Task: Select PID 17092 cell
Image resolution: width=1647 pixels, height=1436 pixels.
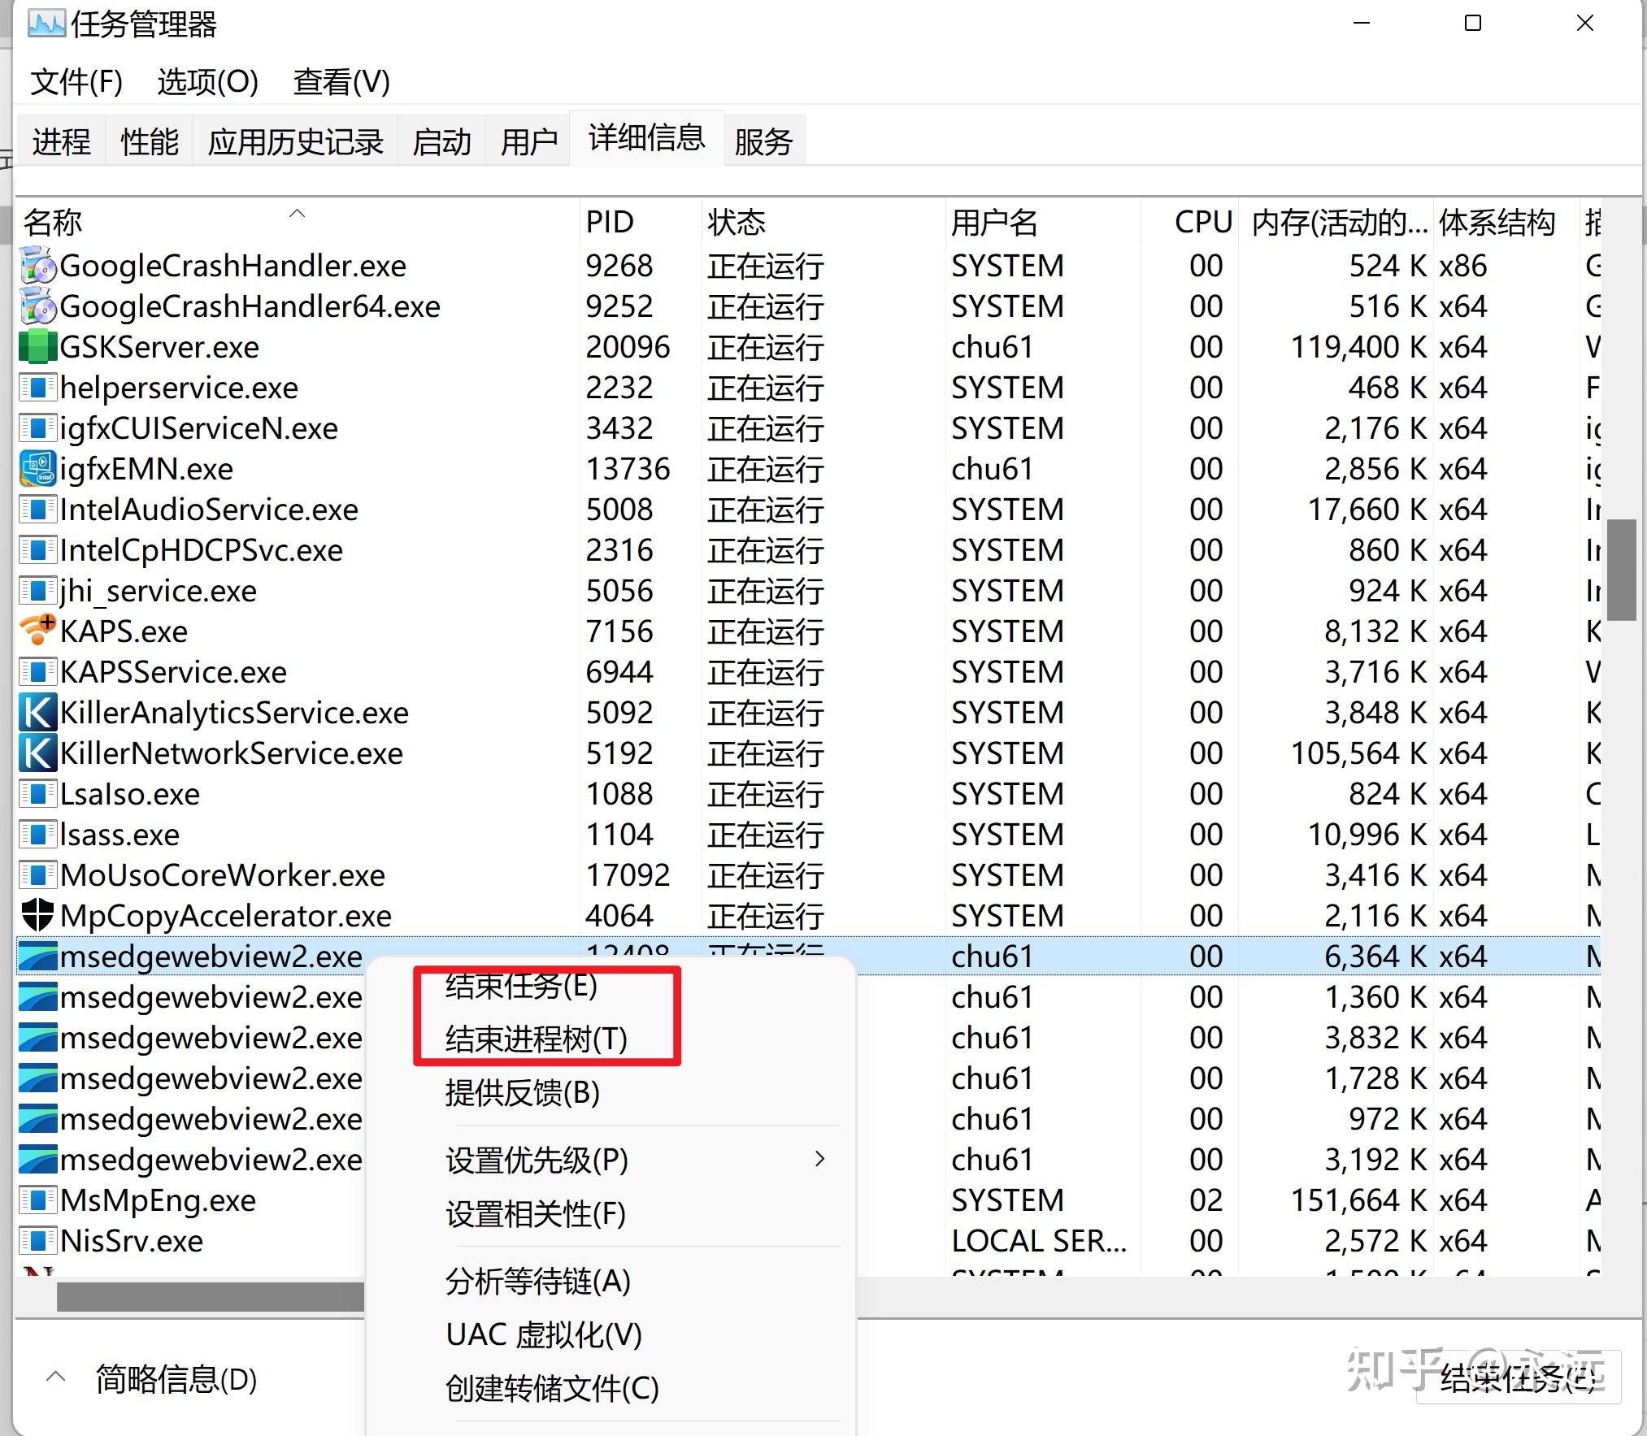Action: point(628,875)
